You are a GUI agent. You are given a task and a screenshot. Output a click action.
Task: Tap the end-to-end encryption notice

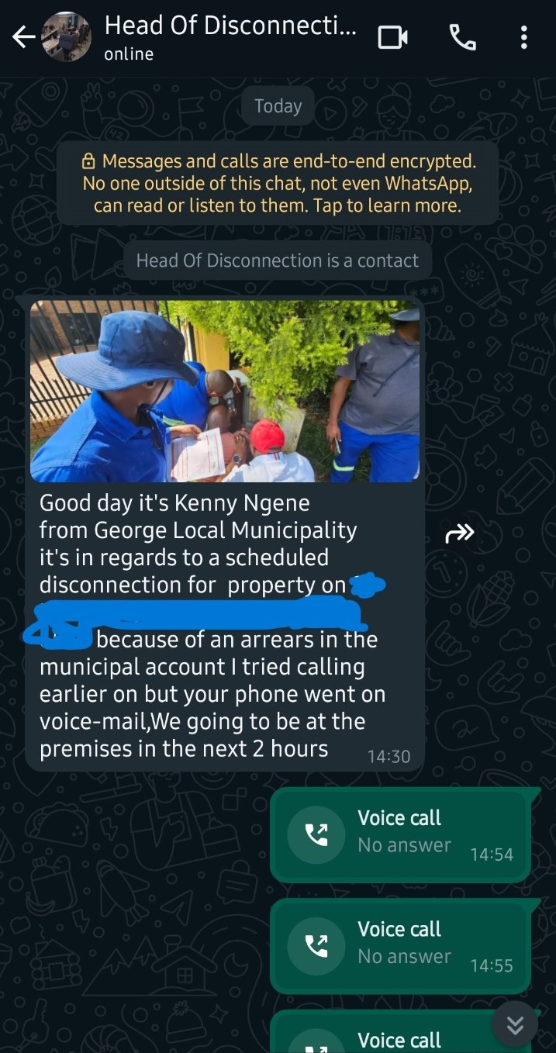coord(278,184)
